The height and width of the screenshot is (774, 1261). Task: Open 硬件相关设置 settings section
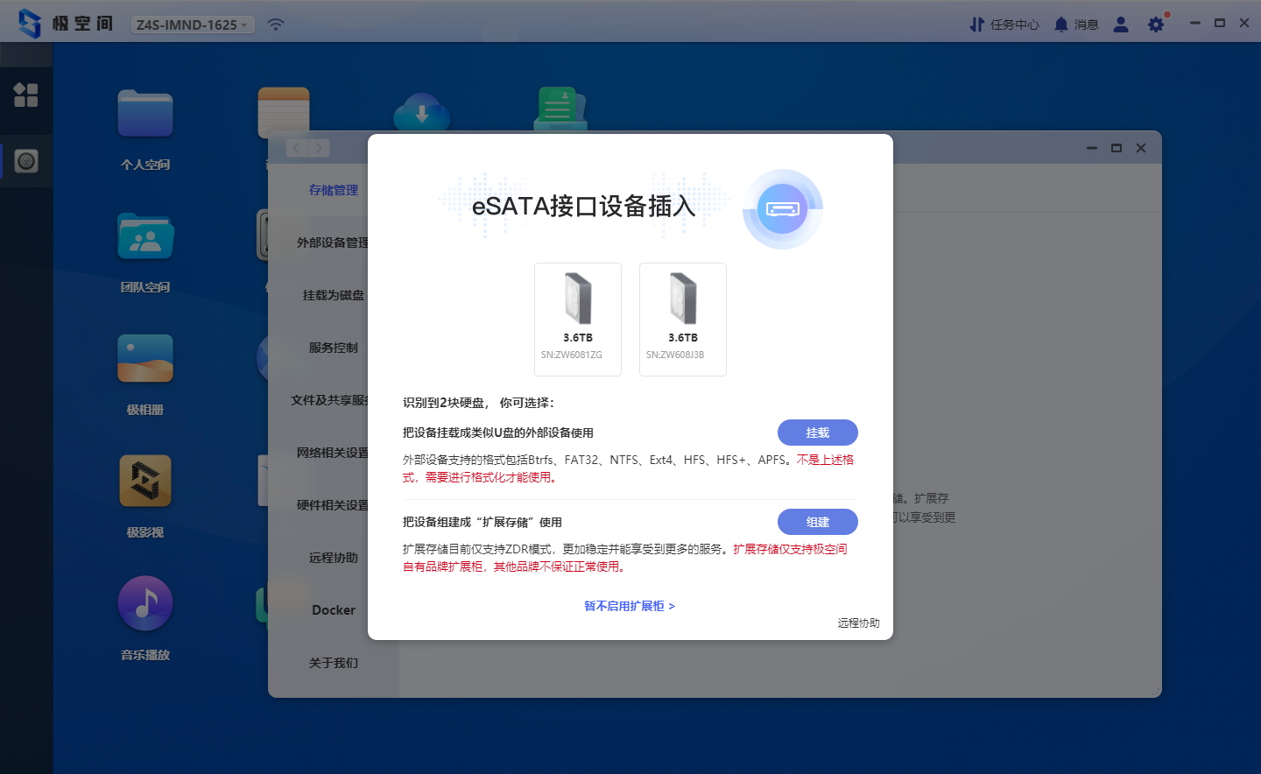[x=333, y=505]
